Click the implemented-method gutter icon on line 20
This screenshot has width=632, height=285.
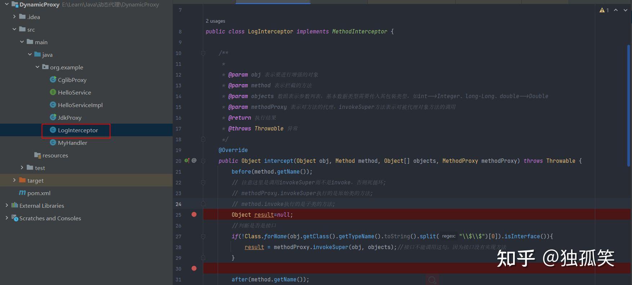pos(187,161)
